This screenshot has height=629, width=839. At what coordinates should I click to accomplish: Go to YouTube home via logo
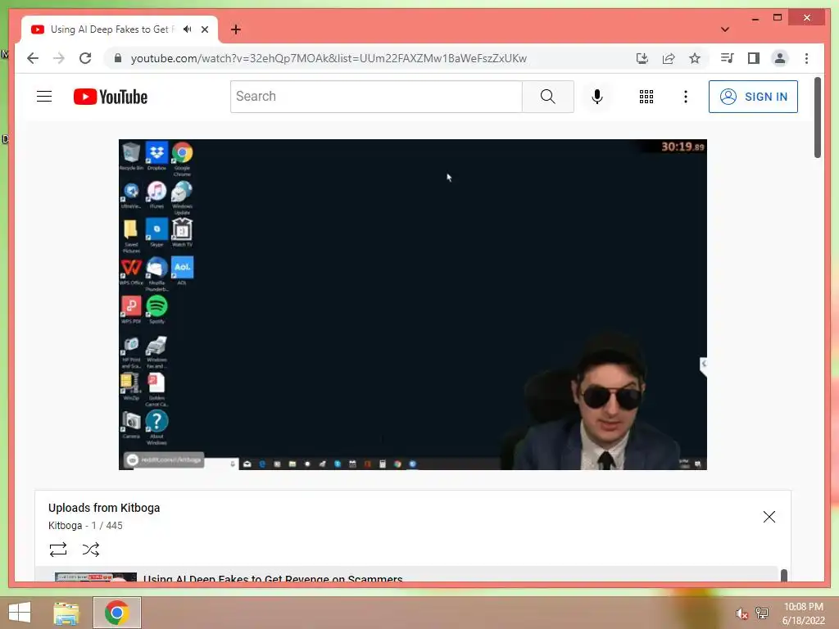pyautogui.click(x=111, y=97)
